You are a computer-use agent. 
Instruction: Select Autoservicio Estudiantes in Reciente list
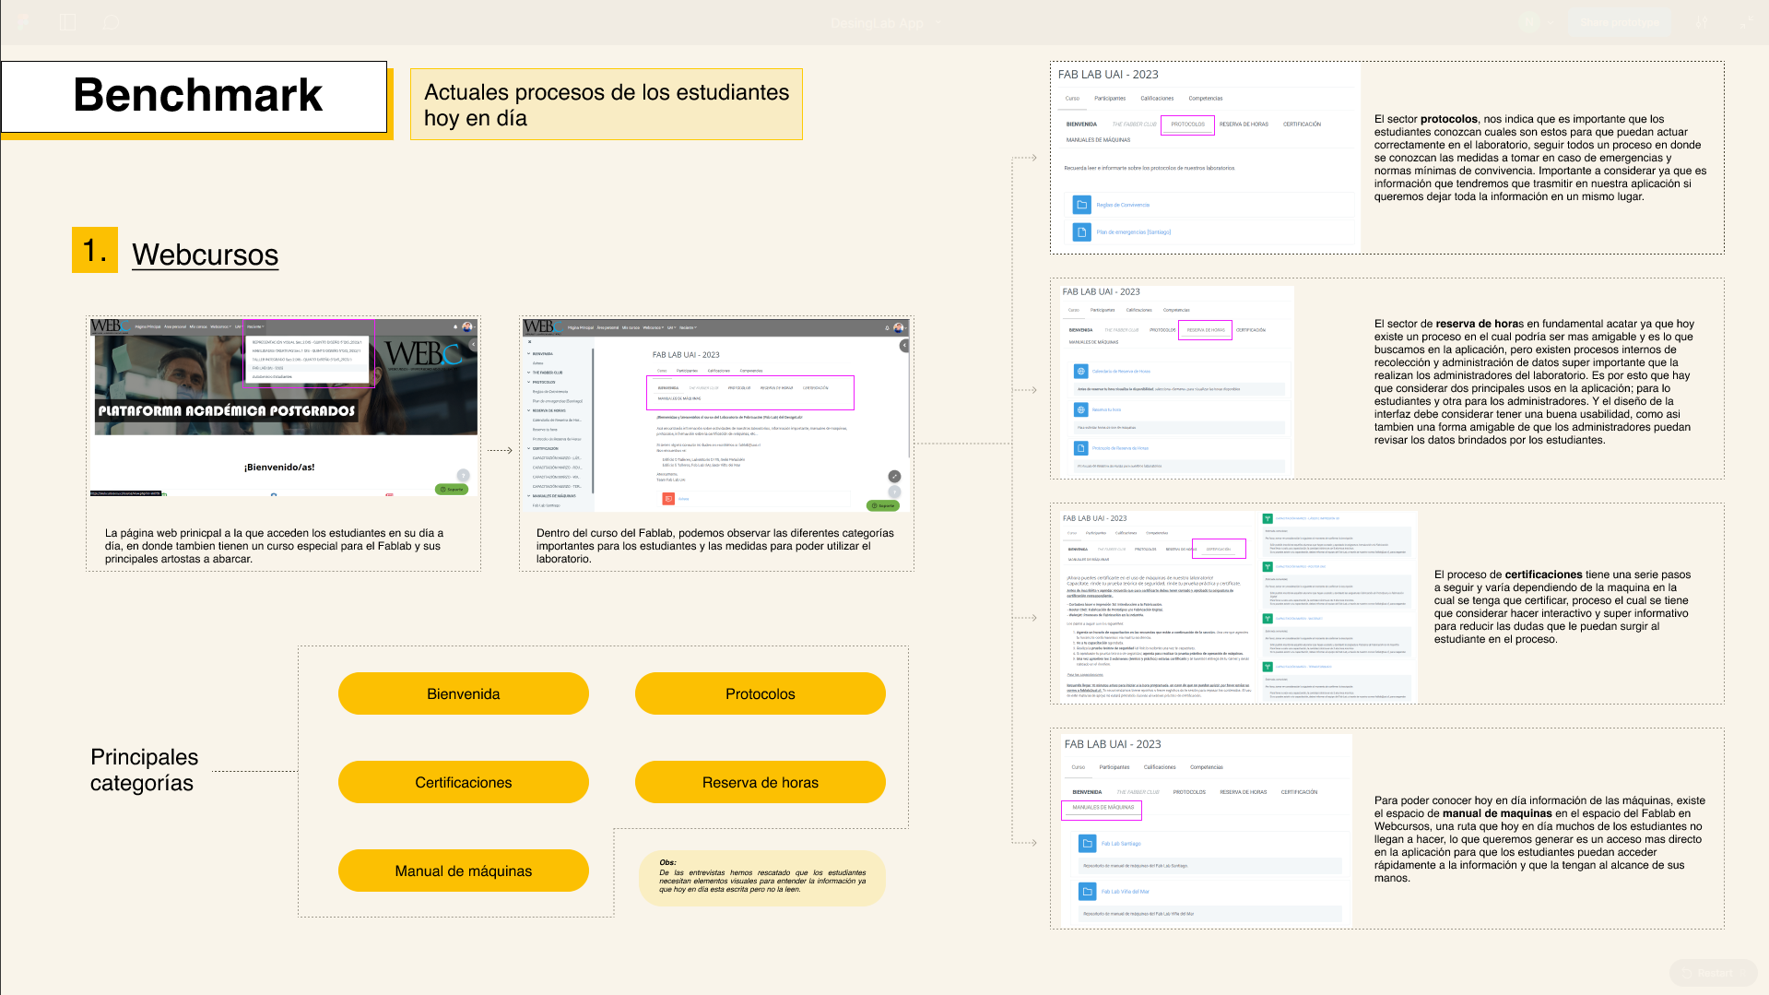(272, 376)
